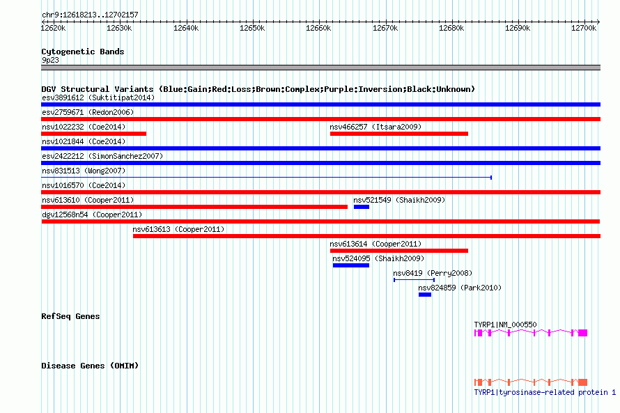Click the esv3891612 (Suktitipat2014) label
Image resolution: width=620 pixels, height=413 pixels.
click(98, 98)
